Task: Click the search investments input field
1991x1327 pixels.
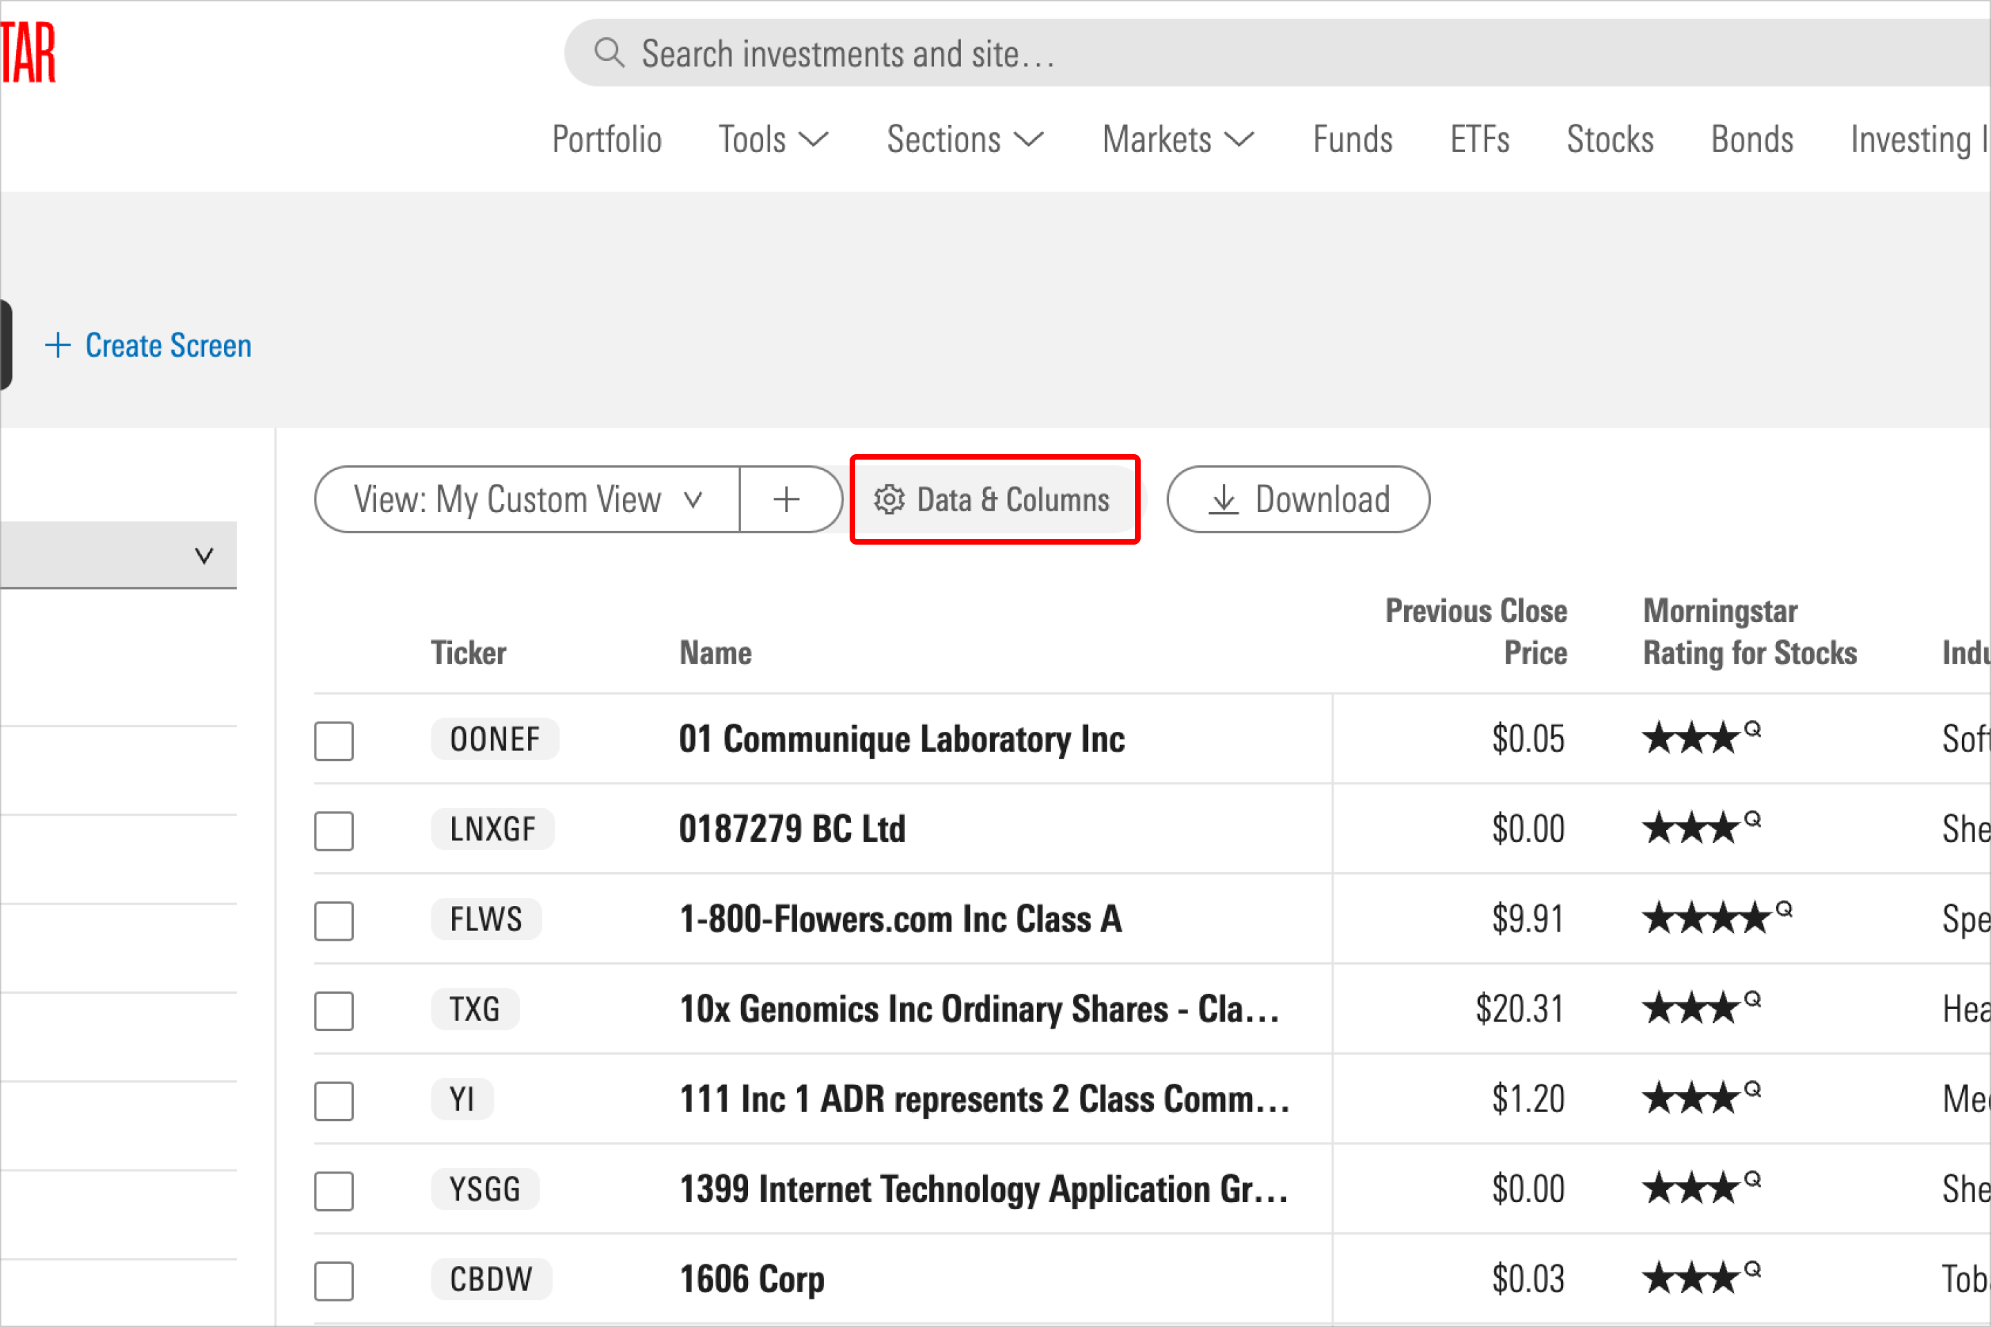Action: point(1278,53)
